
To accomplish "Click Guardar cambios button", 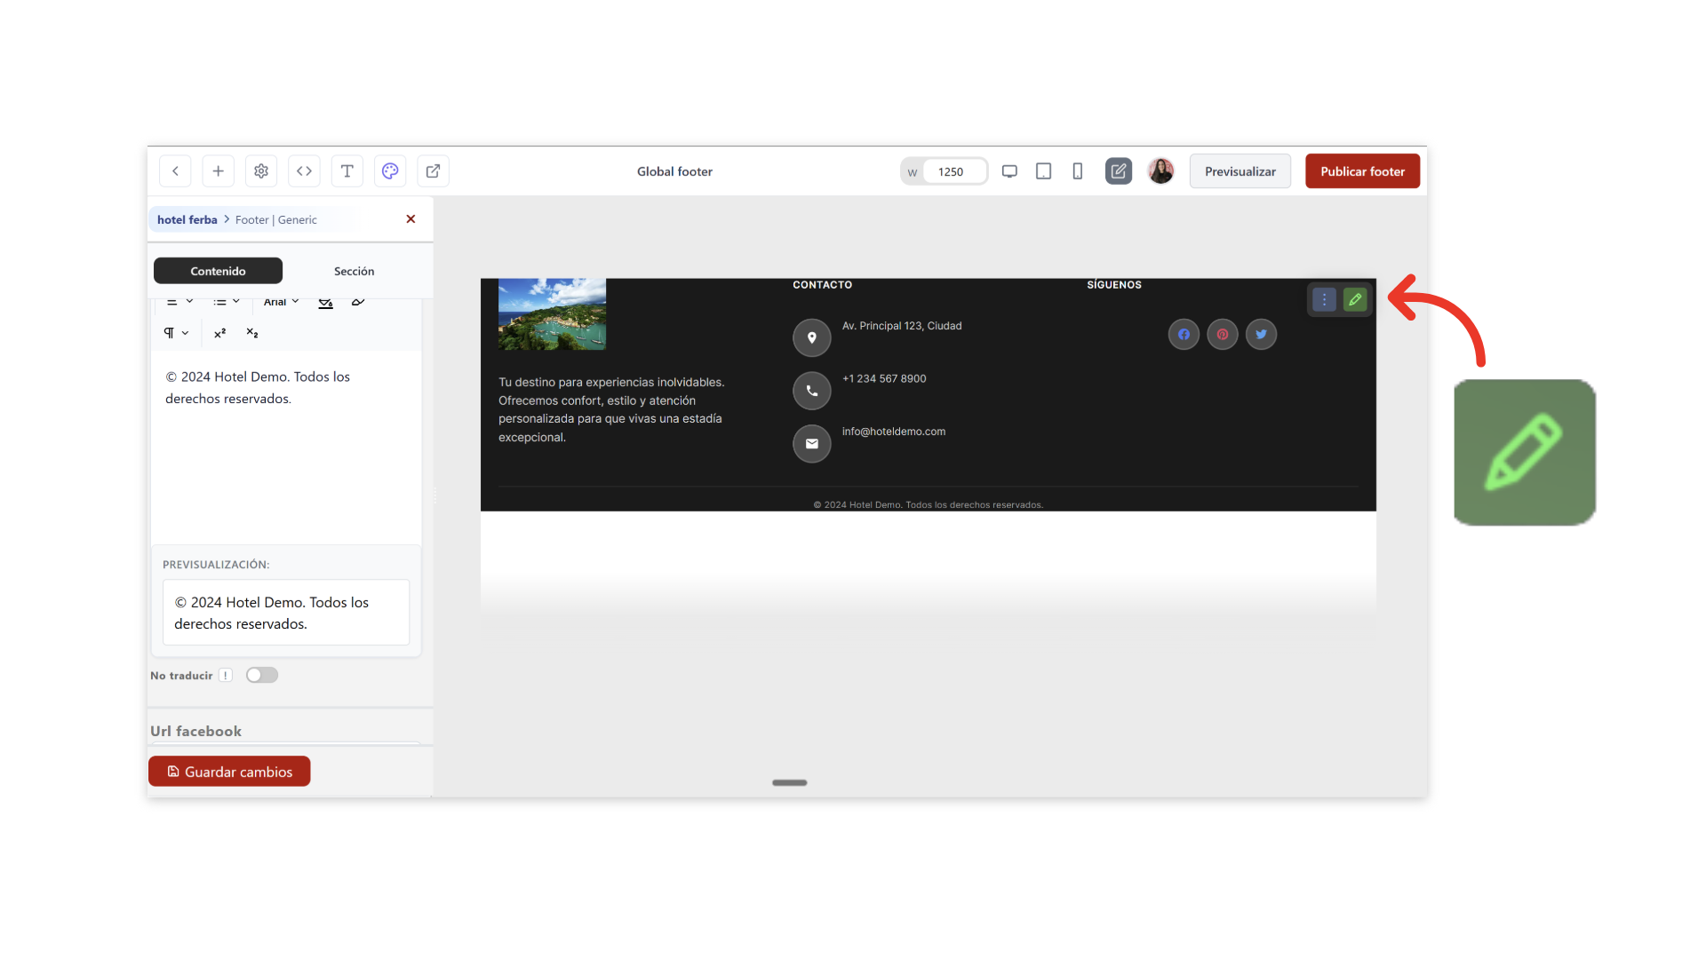I will pyautogui.click(x=229, y=772).
